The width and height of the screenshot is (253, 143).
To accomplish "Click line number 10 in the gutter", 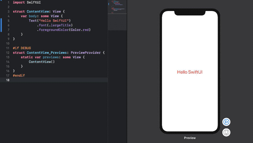I will click(x=7, y=43).
